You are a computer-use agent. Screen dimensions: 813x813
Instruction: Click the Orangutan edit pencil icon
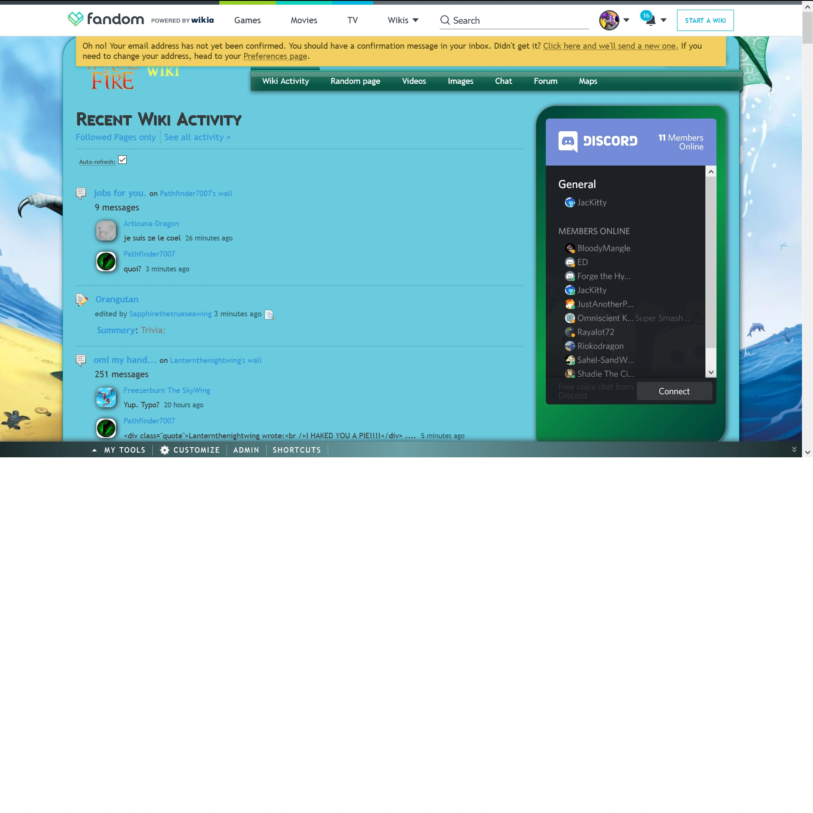pos(82,300)
